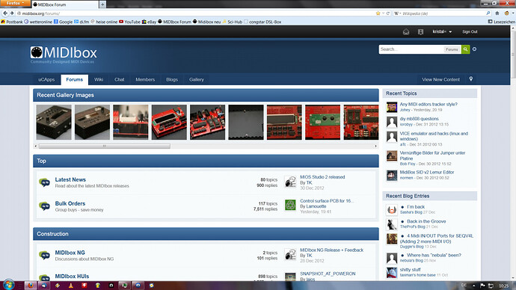Click the Wikipedia browser search field
516x290 pixels.
tap(443, 13)
